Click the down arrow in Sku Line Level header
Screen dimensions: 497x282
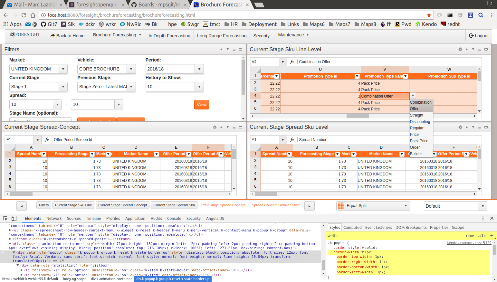tap(473, 49)
